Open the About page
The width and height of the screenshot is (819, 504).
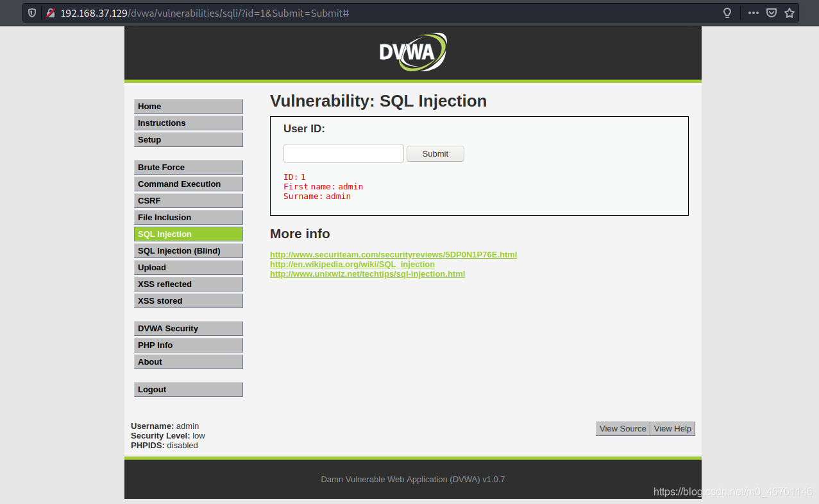[189, 362]
